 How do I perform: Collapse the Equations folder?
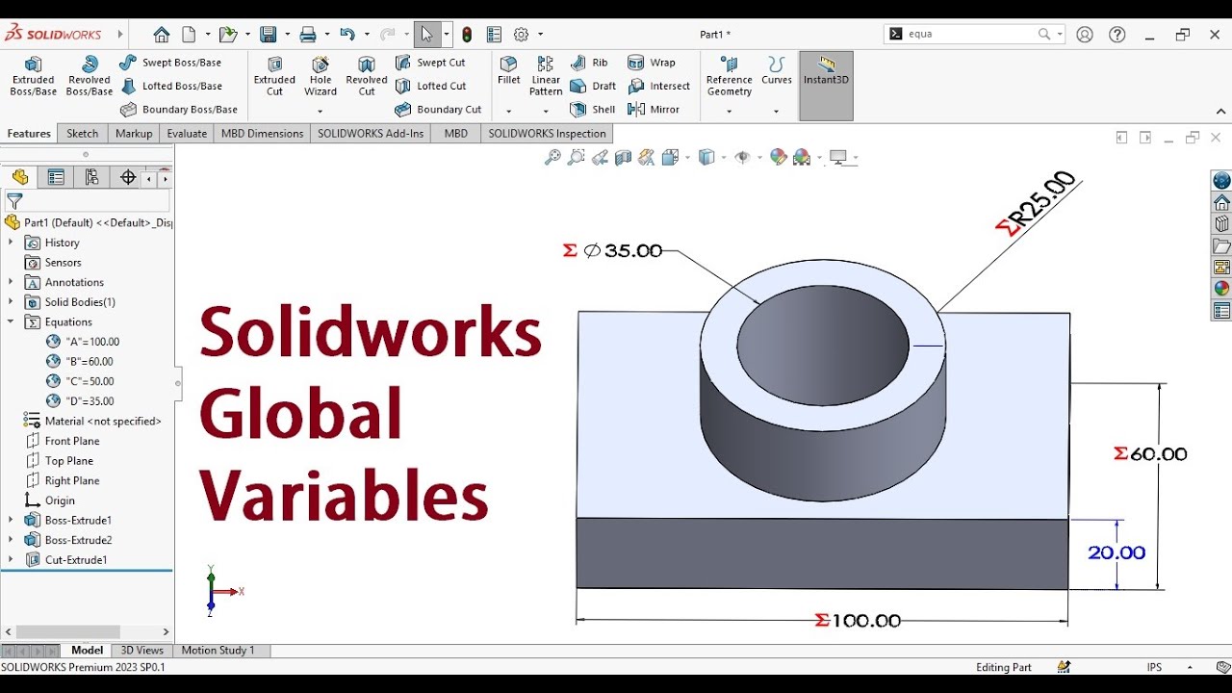point(11,322)
